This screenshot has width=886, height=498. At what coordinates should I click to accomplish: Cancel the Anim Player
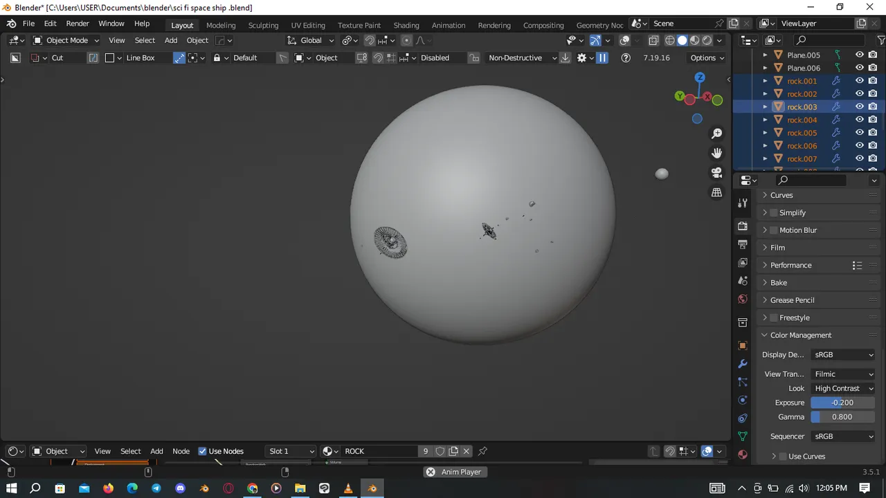click(431, 472)
